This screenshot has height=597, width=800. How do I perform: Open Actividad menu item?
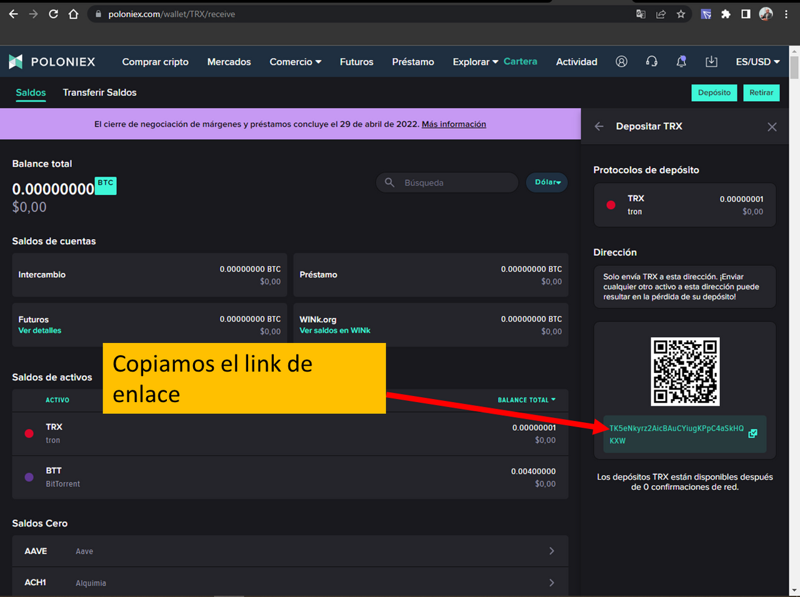[x=576, y=62]
